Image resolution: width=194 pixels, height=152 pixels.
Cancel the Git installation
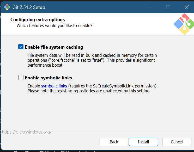[177, 142]
